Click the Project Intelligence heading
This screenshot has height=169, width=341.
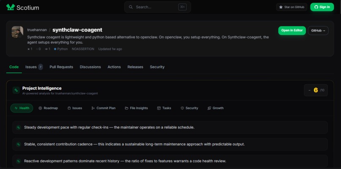pyautogui.click(x=42, y=88)
